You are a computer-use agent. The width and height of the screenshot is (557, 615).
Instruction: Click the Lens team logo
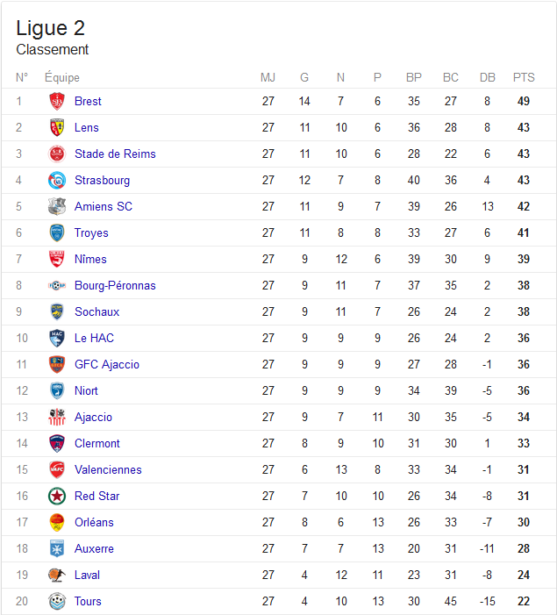click(57, 127)
